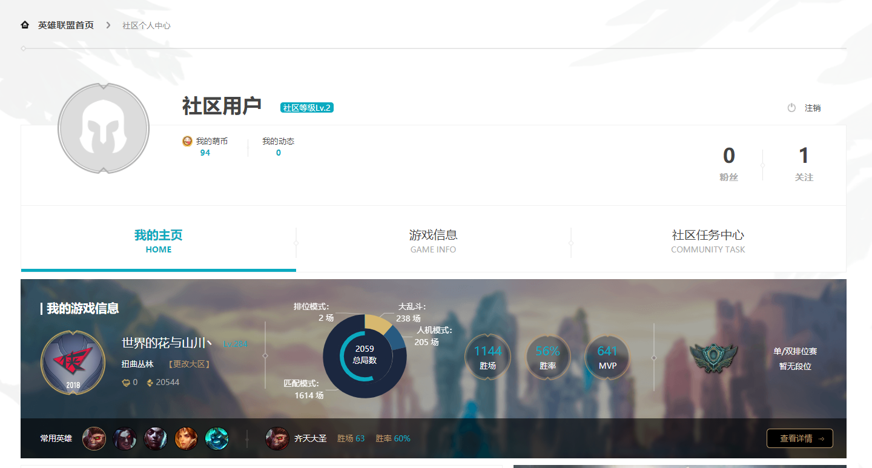
Task: Click the 齐天大圣 champion name
Action: point(310,438)
